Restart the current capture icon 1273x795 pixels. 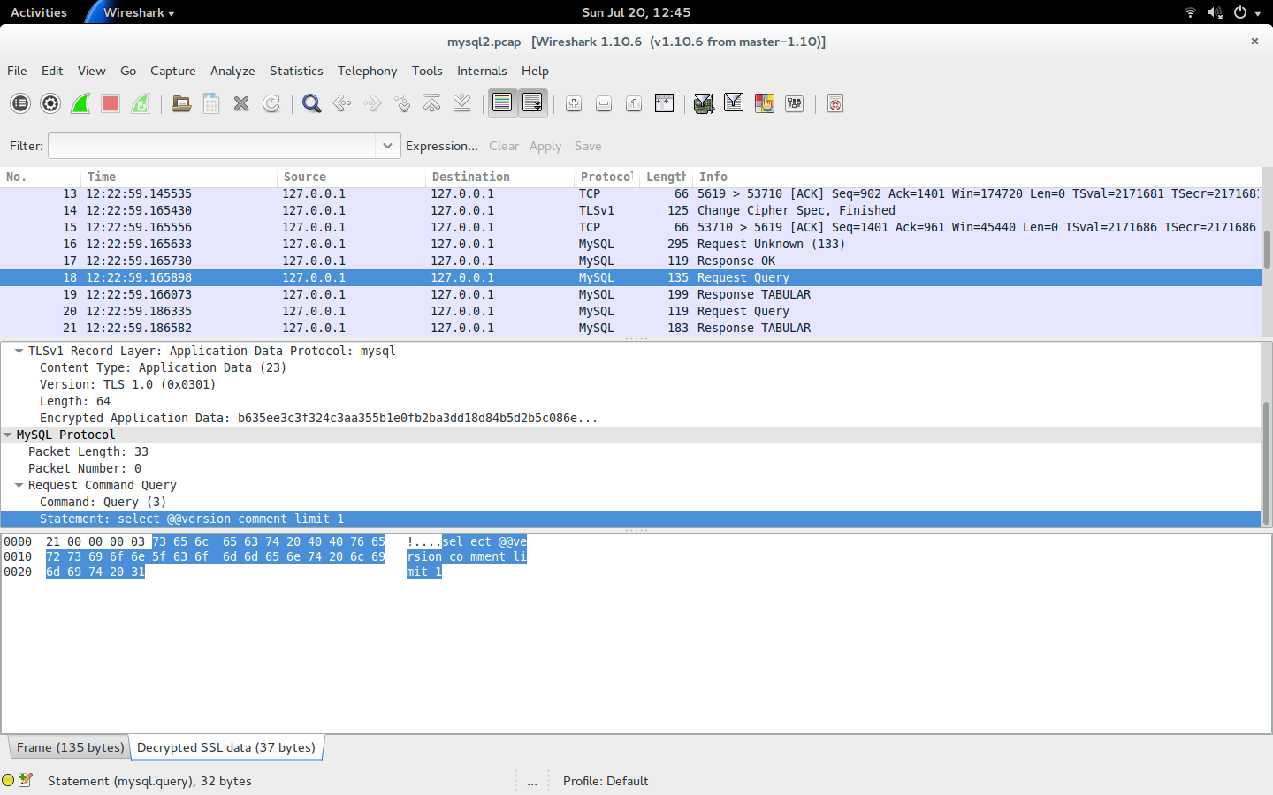[x=141, y=103]
